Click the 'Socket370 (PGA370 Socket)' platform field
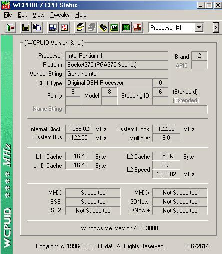The height and width of the screenshot is (254, 222). pos(116,65)
